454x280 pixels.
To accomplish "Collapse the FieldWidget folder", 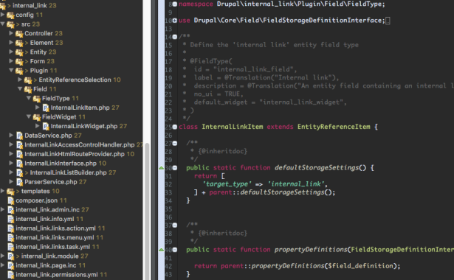I will [x=29, y=116].
